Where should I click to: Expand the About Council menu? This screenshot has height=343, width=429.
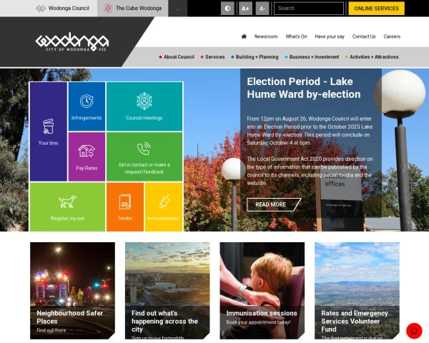177,56
